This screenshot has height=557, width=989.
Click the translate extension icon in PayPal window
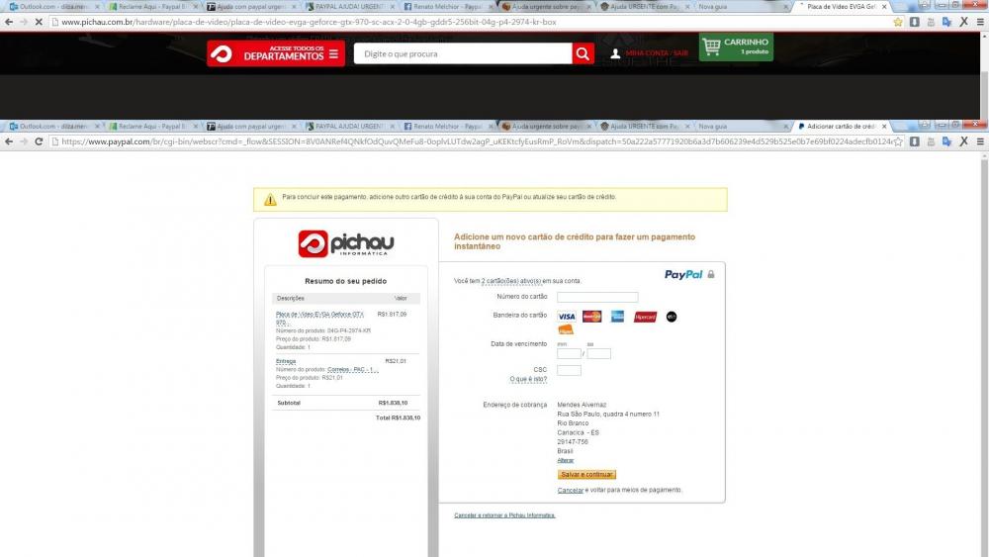tap(946, 141)
